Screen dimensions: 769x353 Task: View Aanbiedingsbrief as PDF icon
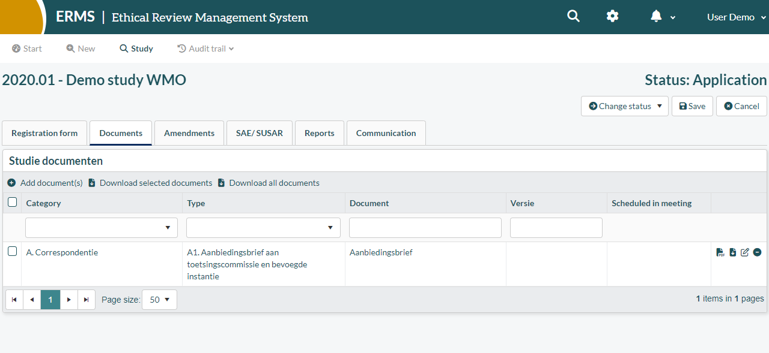point(720,252)
